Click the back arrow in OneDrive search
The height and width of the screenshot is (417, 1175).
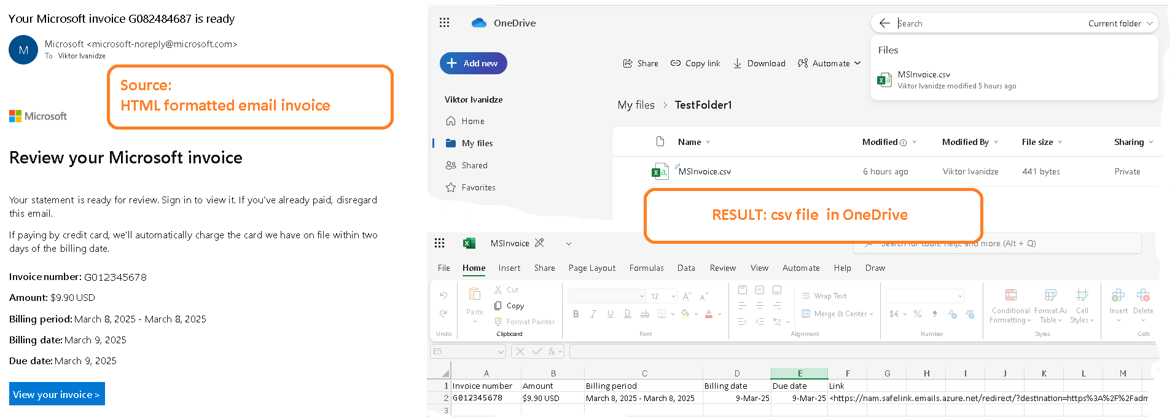884,23
